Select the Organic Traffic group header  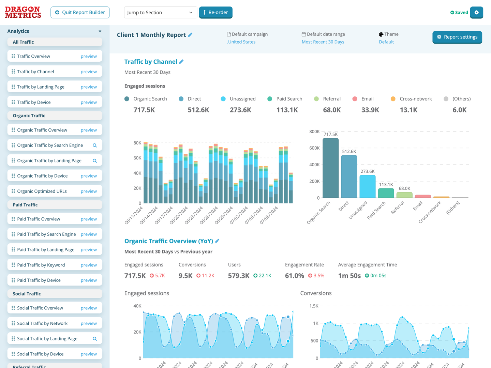coord(55,116)
